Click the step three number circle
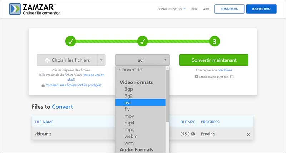The height and width of the screenshot is (153, 286). point(214,41)
